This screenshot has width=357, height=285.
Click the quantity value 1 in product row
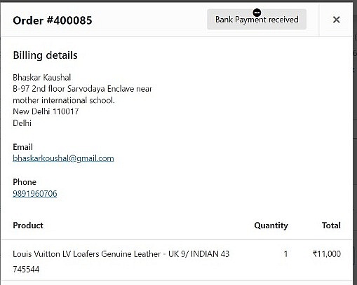pos(285,253)
